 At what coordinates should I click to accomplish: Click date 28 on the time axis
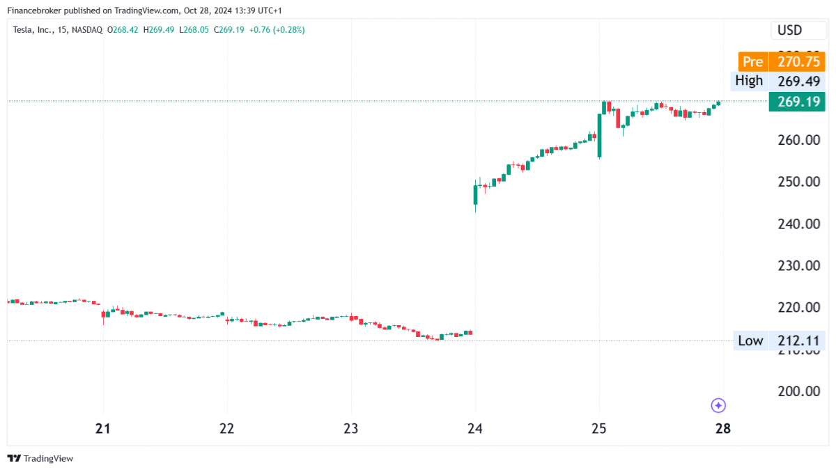point(723,428)
